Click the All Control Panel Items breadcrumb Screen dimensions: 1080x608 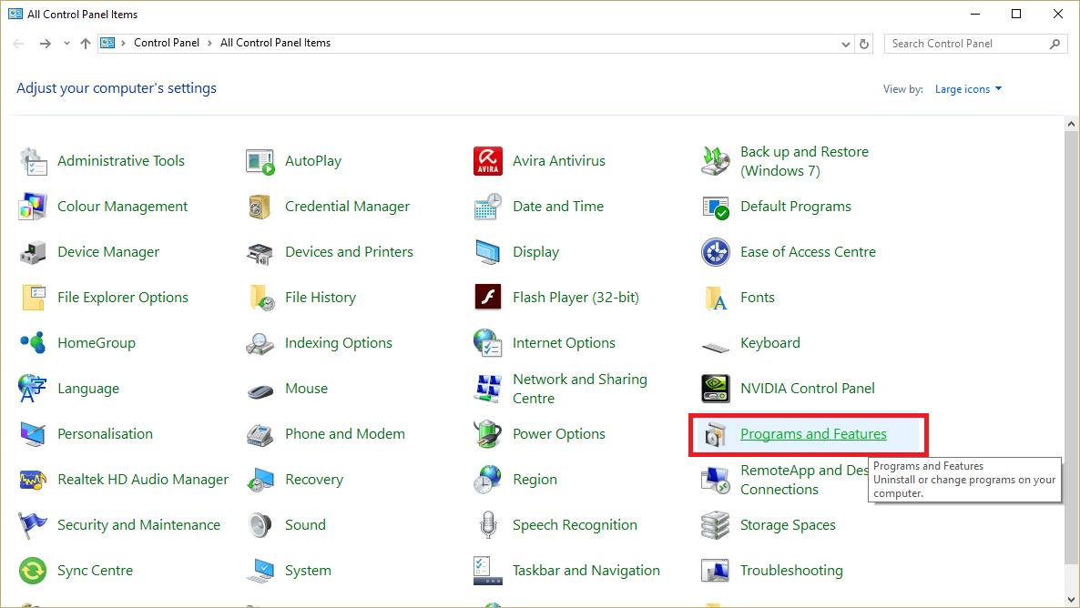pos(276,43)
